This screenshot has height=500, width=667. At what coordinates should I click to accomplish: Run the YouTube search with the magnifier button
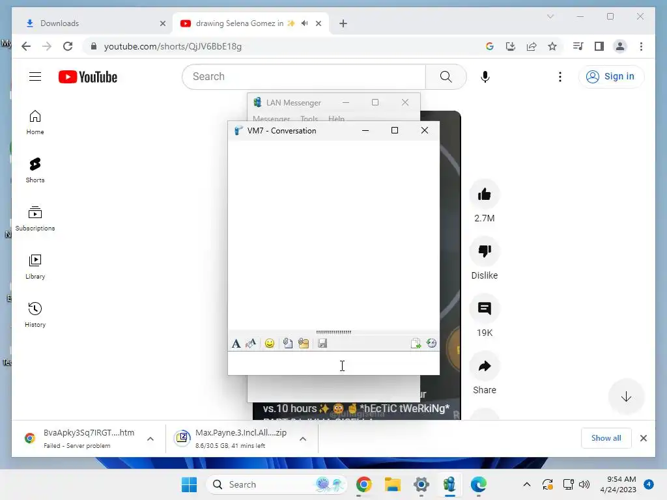[x=446, y=77]
